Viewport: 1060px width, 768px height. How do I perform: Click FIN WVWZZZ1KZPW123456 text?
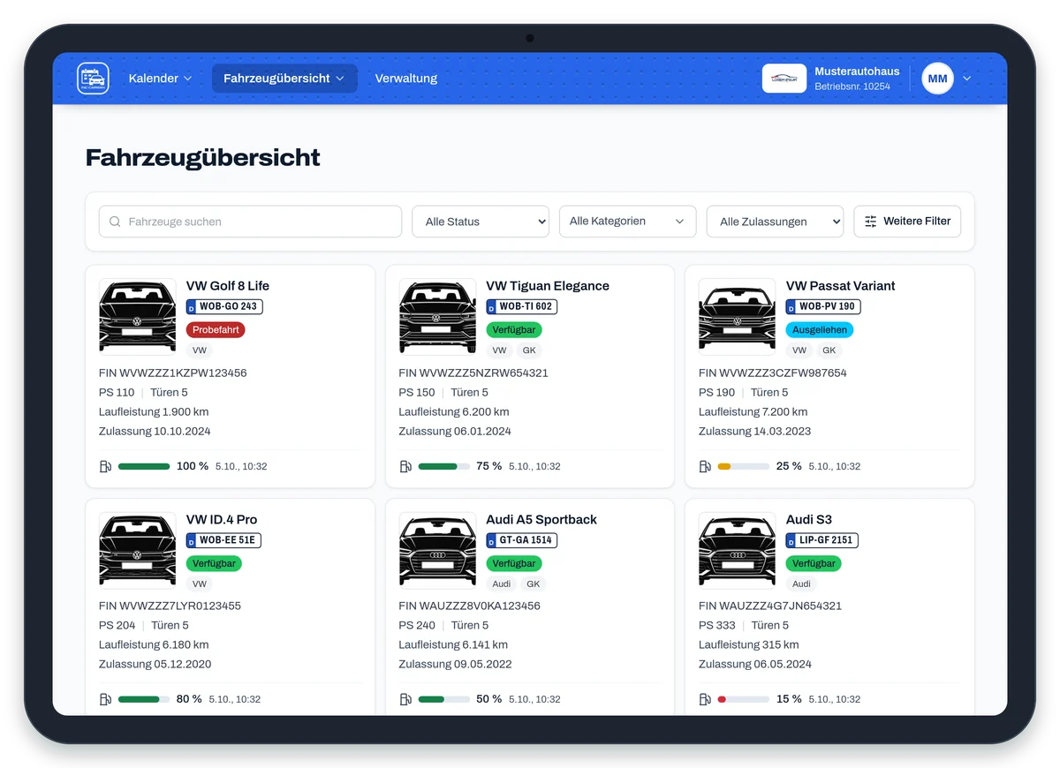point(173,373)
